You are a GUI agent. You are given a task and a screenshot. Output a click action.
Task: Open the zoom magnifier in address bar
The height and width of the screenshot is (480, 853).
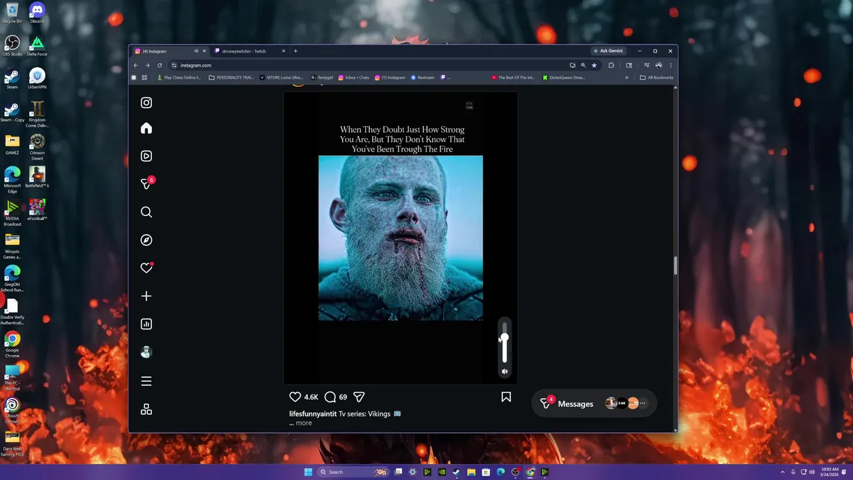pos(583,65)
